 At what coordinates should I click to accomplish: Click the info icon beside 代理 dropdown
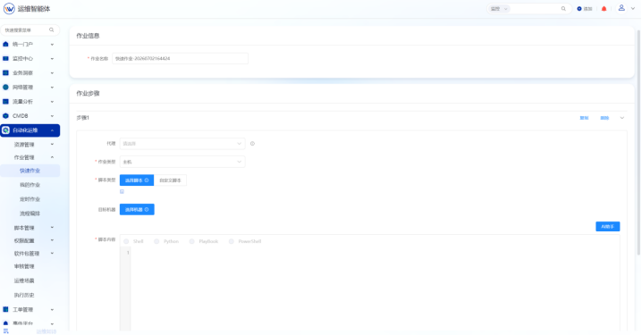click(x=253, y=144)
